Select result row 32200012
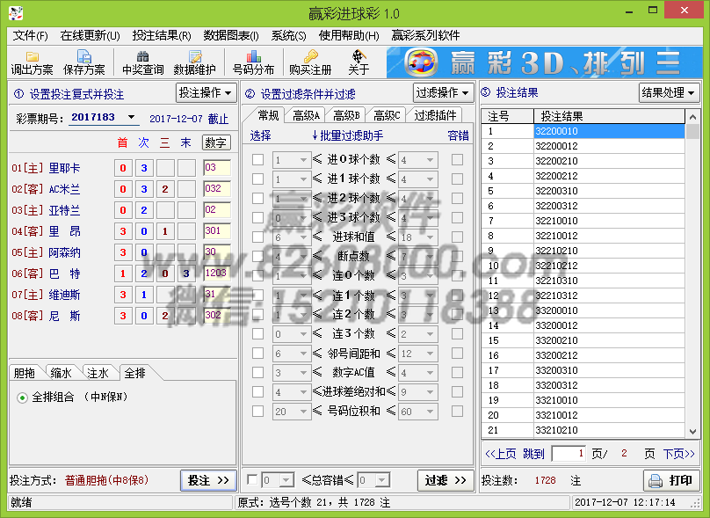This screenshot has width=710, height=518. click(583, 146)
